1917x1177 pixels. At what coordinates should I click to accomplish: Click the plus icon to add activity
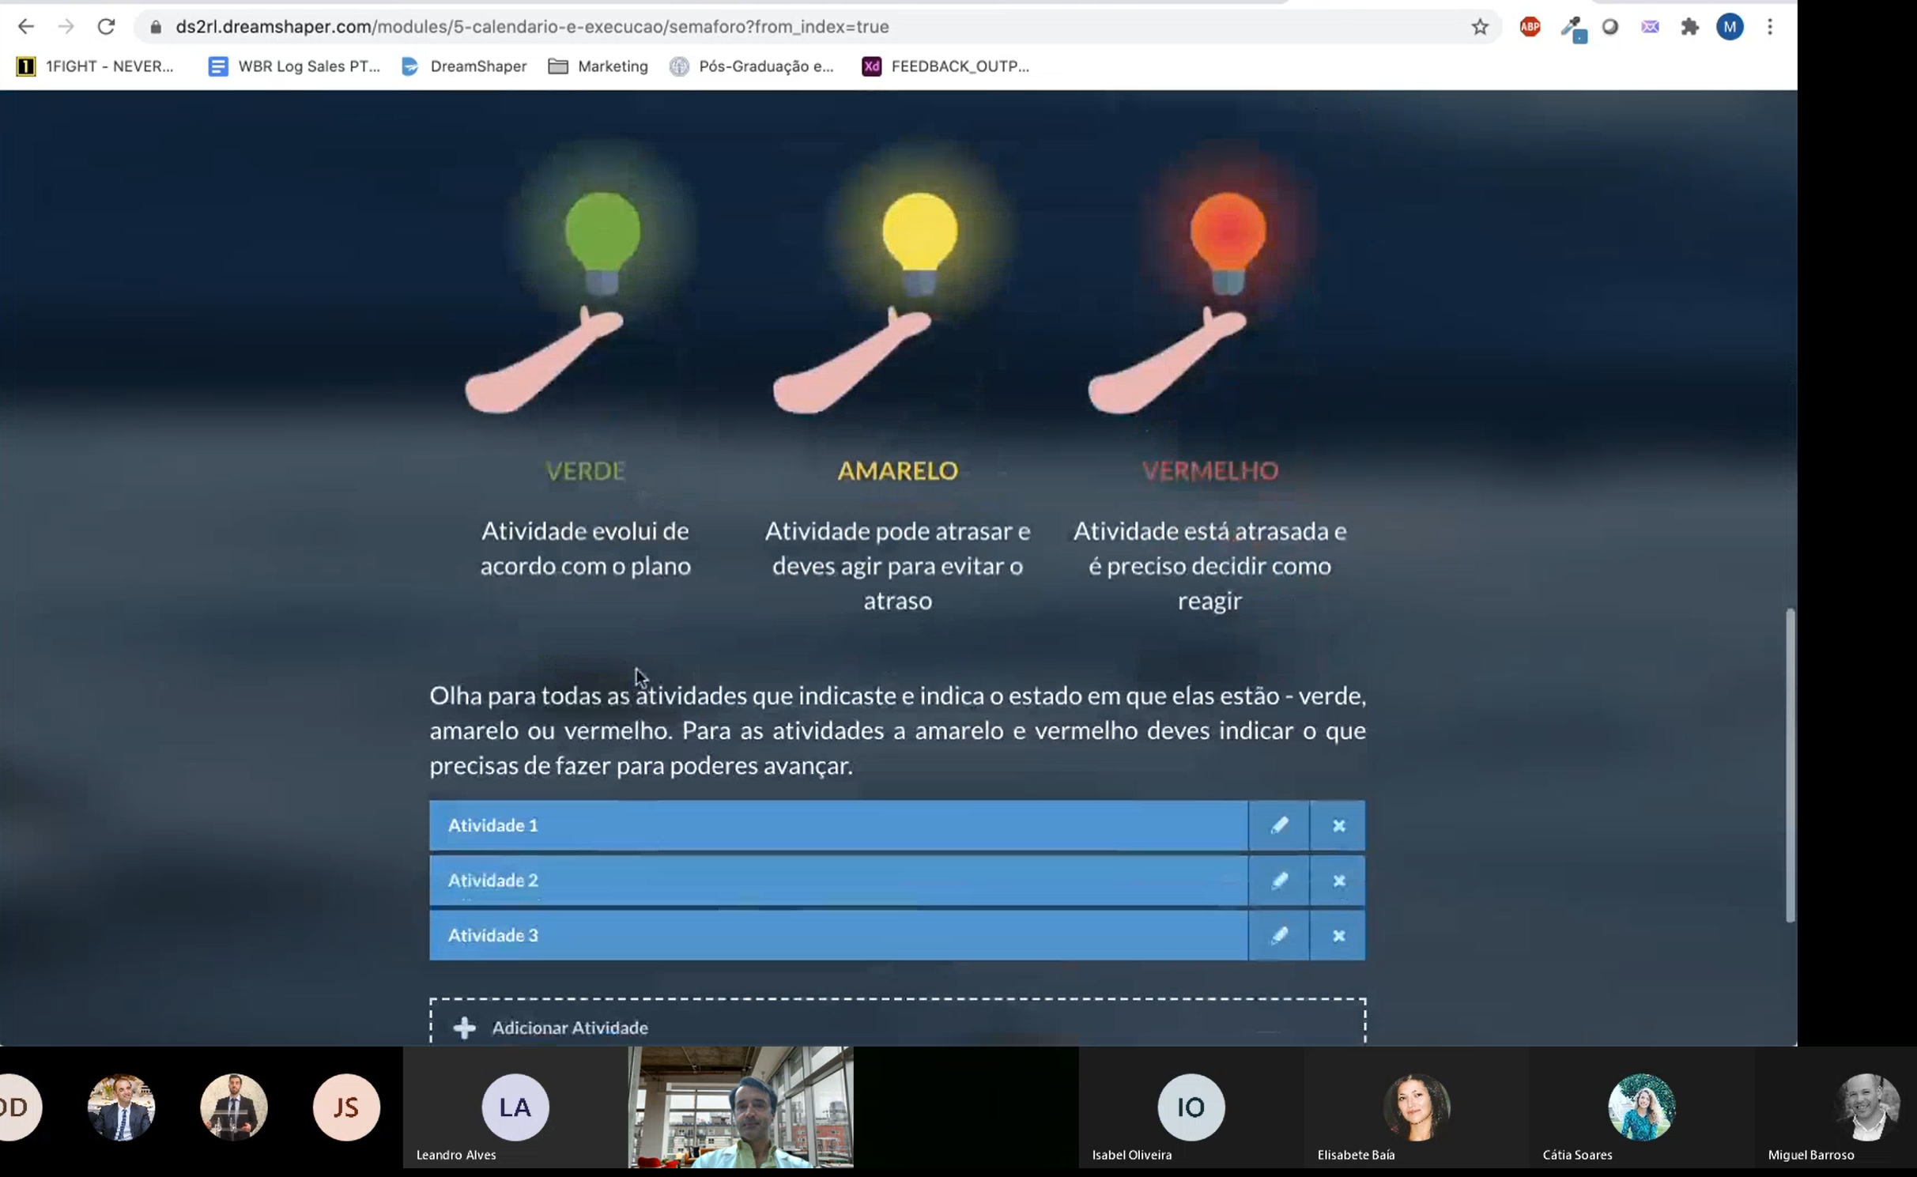(465, 1027)
